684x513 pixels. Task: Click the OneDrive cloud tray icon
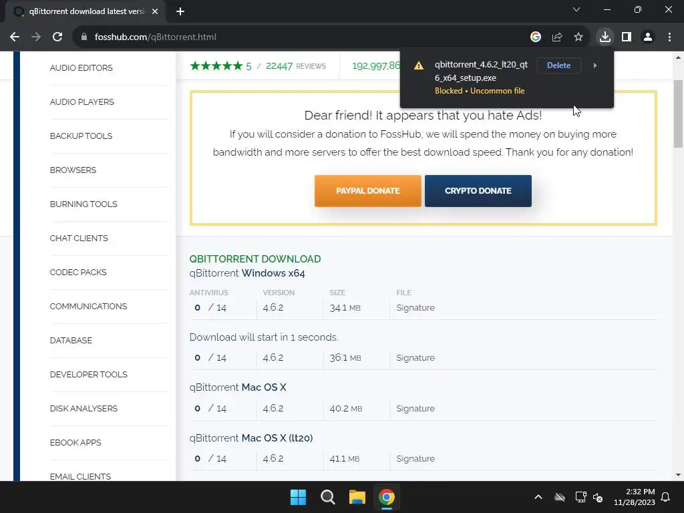tap(560, 497)
